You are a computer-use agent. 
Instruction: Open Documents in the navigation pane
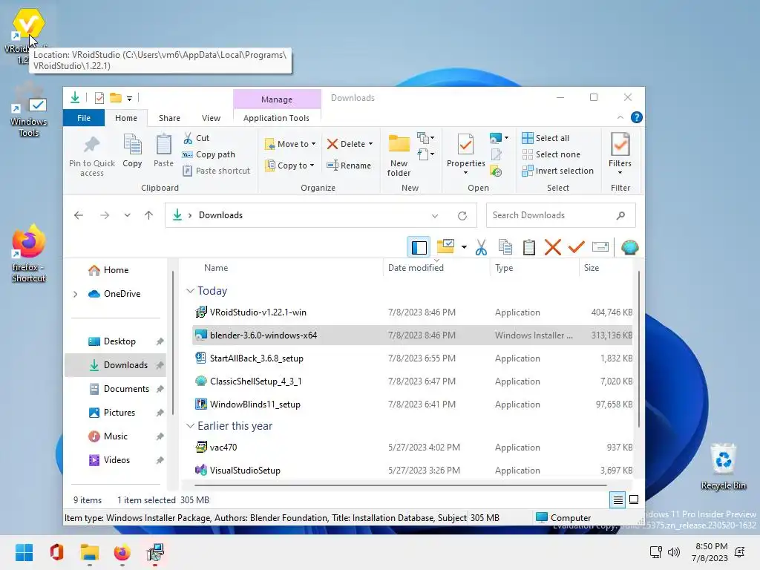click(126, 389)
